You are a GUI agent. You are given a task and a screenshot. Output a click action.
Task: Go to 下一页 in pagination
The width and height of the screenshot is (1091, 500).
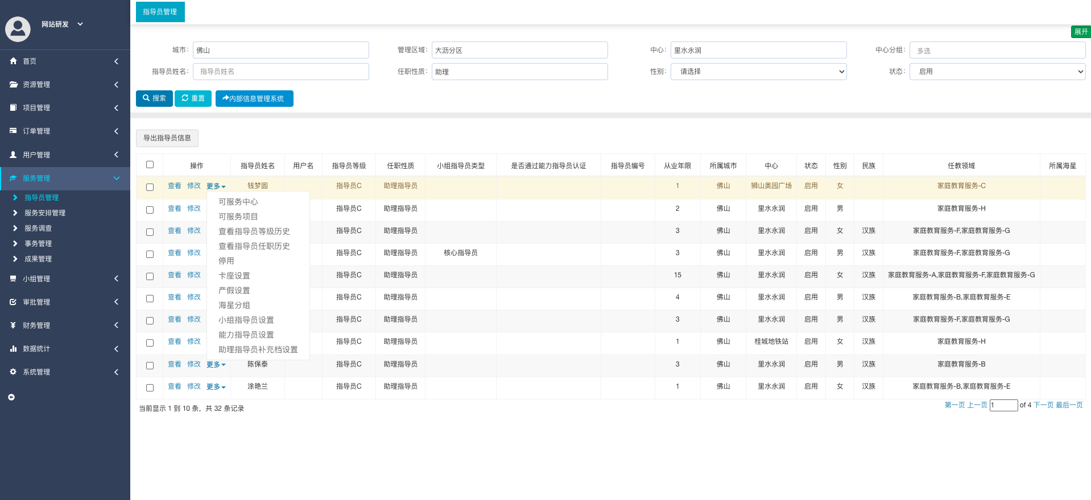click(x=1043, y=405)
